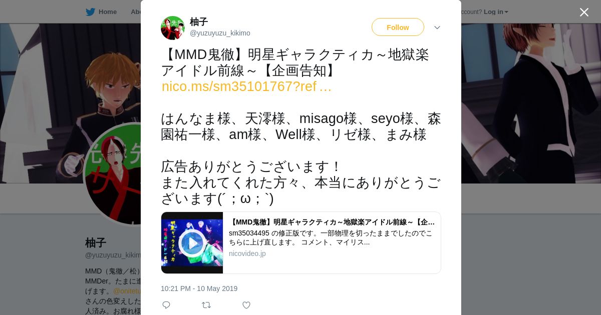
Task: Open the large profile avatar on the left
Action: pyautogui.click(x=113, y=174)
